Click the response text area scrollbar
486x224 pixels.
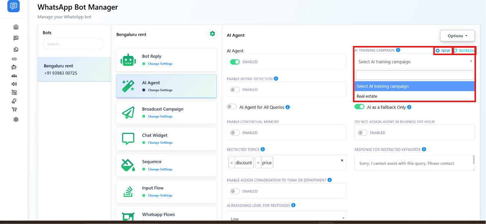point(473,159)
